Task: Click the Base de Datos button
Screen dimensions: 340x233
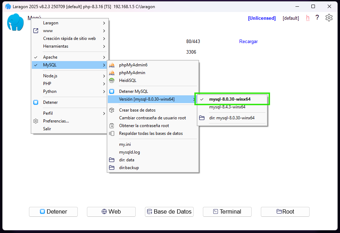Action: point(169,212)
